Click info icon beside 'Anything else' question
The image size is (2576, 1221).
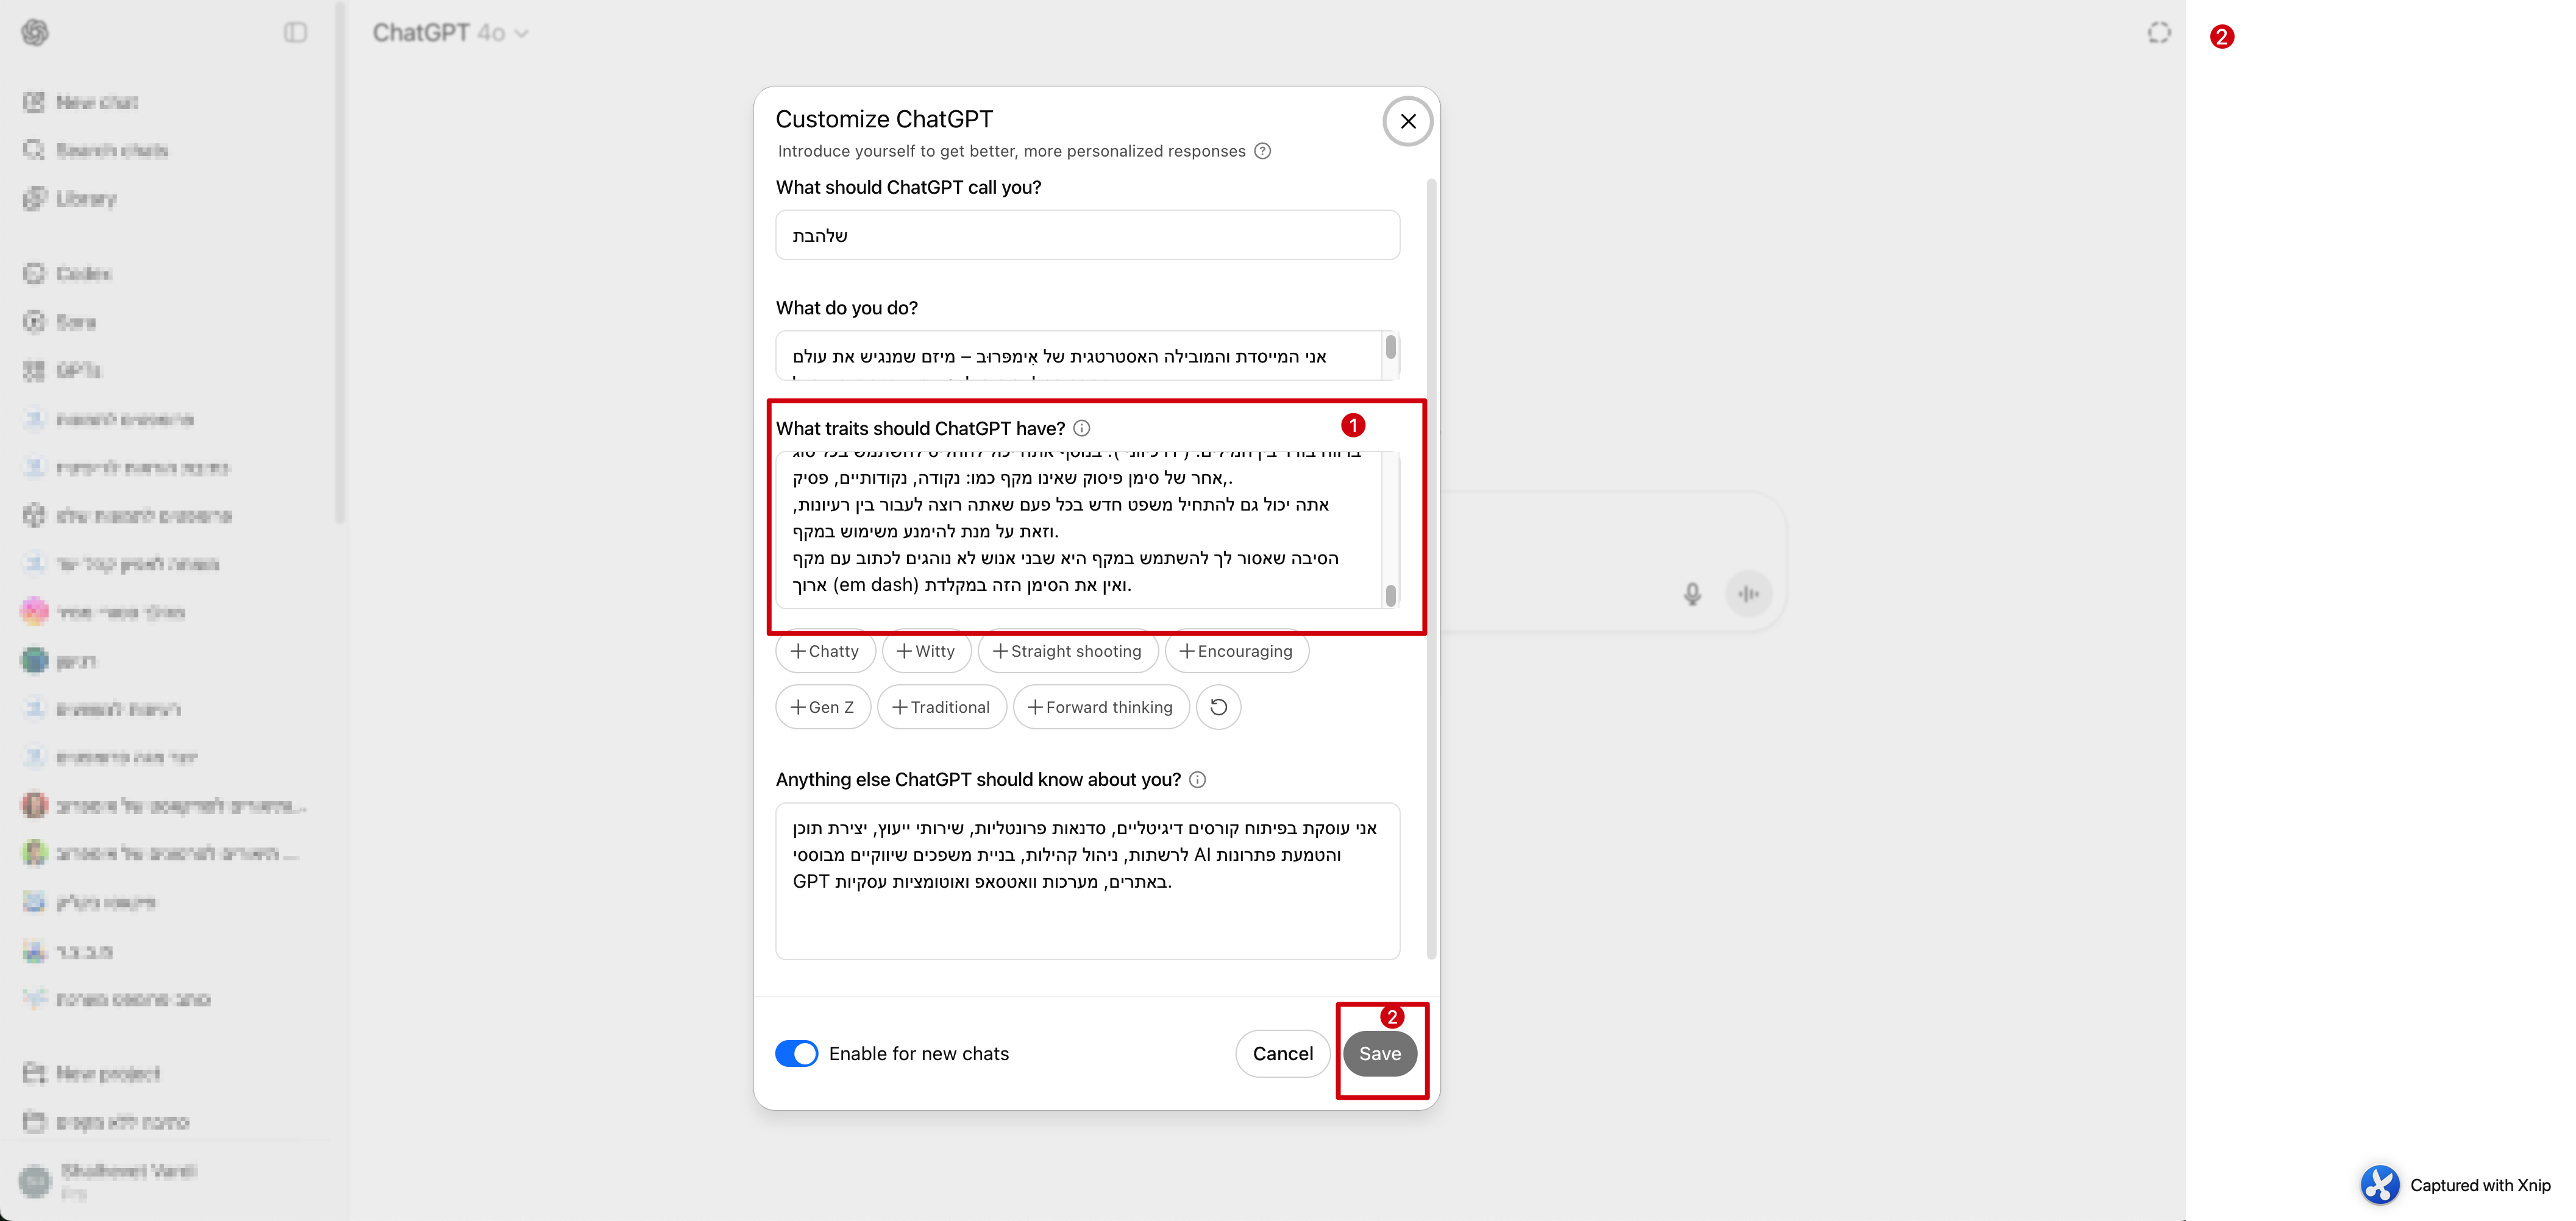tap(1198, 780)
